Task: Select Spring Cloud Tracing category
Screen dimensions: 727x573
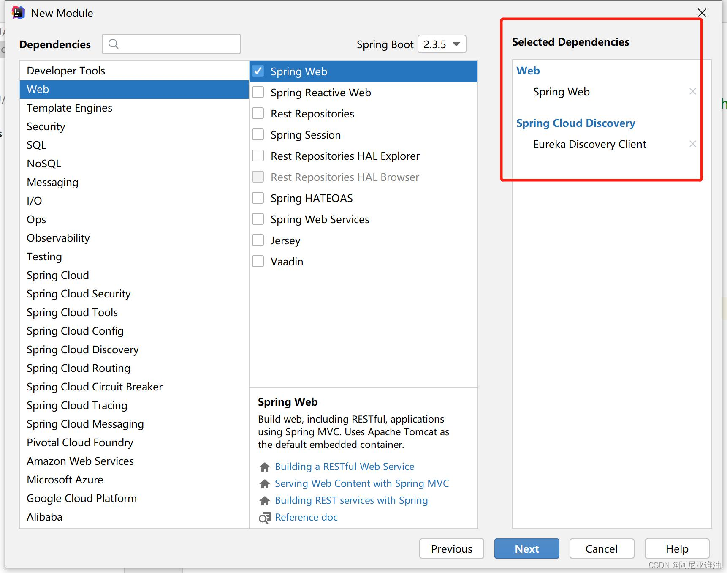Action: [x=134, y=405]
